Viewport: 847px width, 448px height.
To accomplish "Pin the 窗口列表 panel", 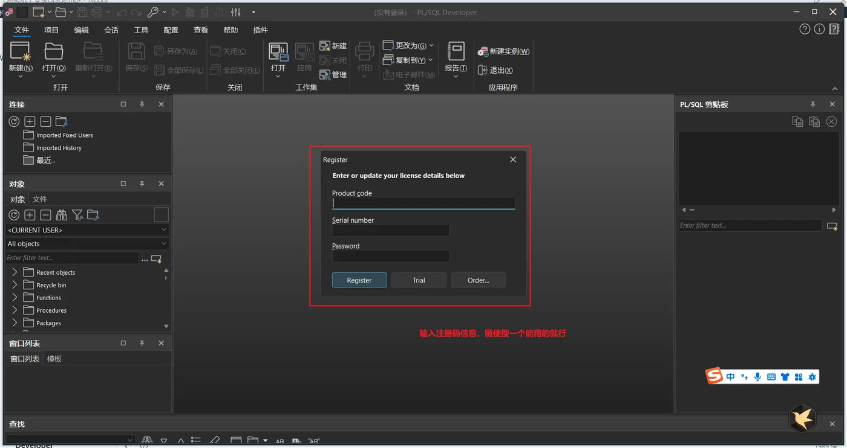I will pyautogui.click(x=142, y=343).
